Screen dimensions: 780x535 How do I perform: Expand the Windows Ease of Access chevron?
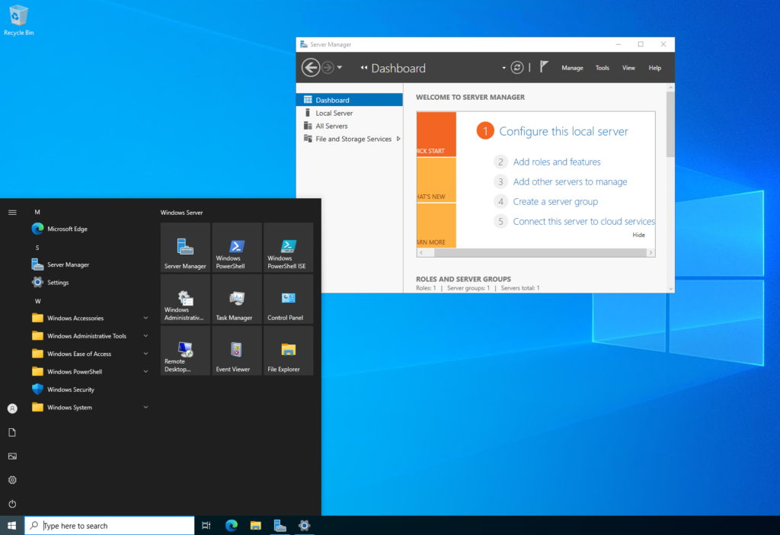145,354
